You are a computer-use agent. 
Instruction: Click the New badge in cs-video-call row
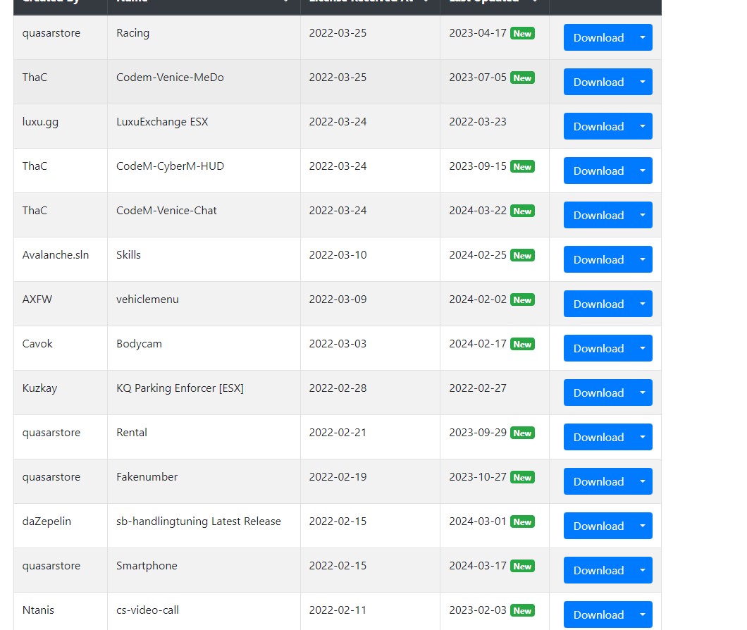tap(522, 610)
